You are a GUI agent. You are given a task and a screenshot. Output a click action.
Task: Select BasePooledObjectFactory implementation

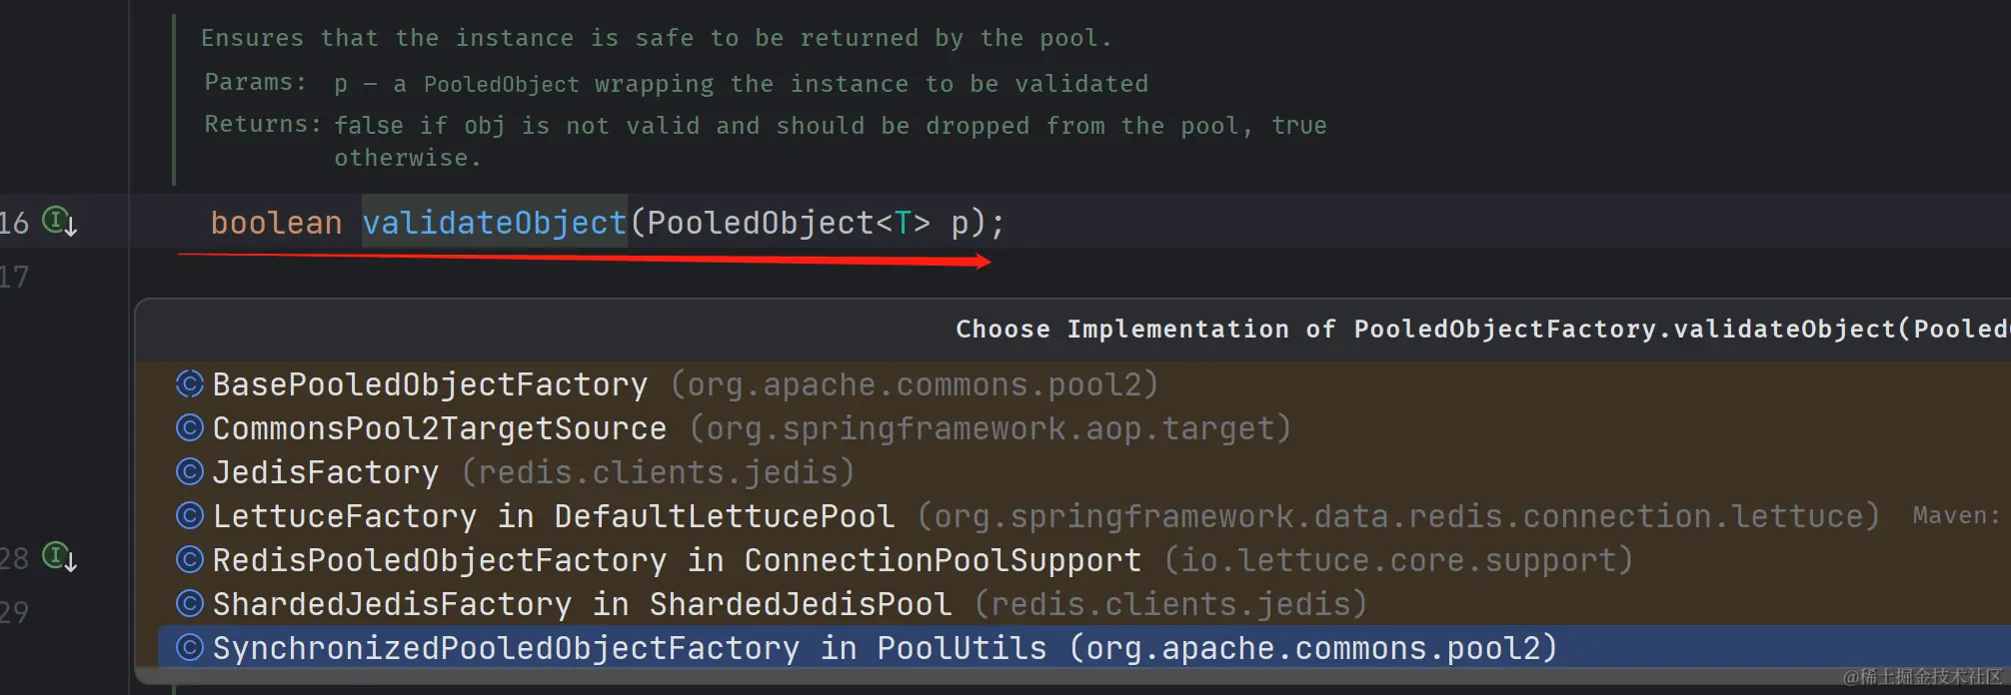point(430,384)
